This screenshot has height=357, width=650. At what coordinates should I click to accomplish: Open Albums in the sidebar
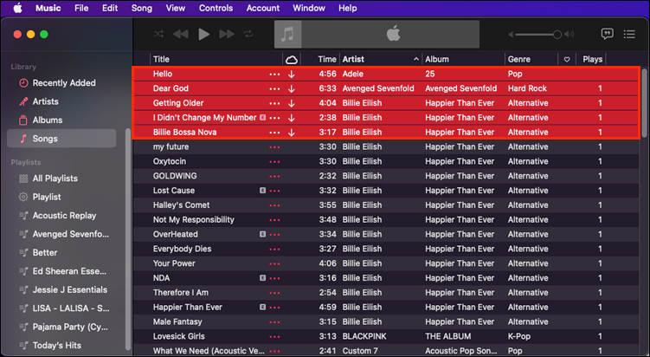coord(61,120)
